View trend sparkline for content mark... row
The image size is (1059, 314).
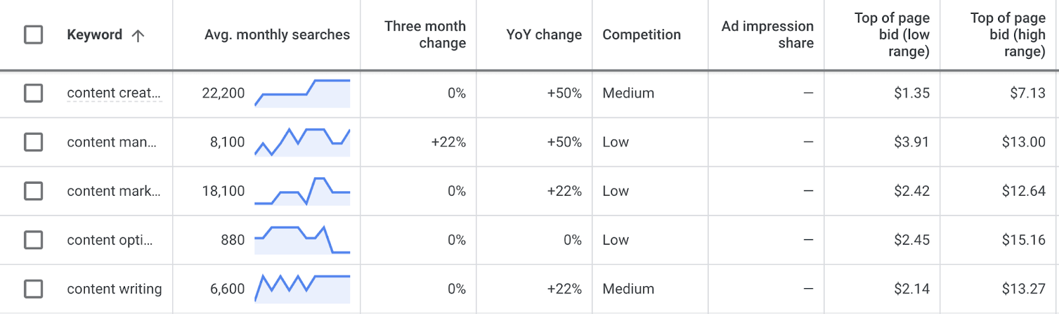[x=302, y=191]
